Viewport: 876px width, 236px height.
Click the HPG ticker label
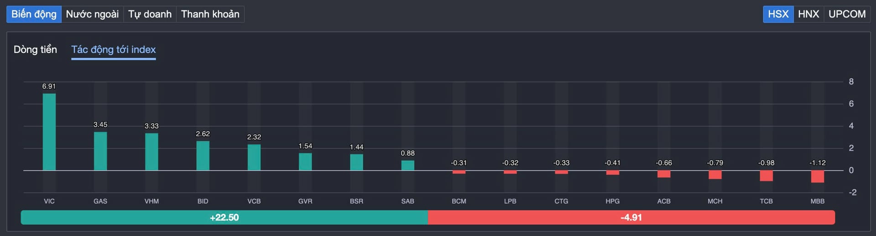[x=612, y=201]
